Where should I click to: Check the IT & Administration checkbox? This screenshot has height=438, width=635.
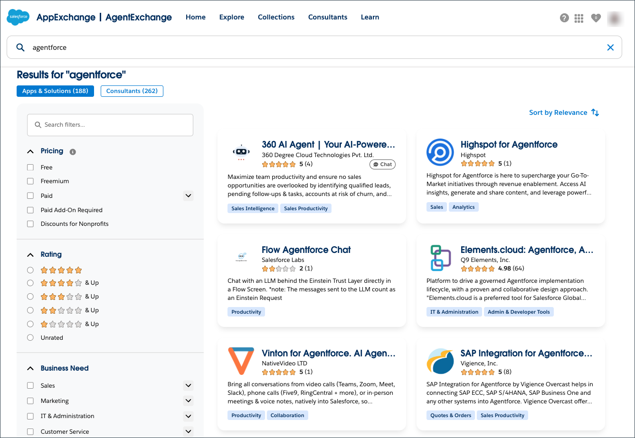(x=30, y=416)
